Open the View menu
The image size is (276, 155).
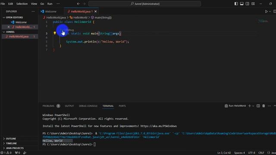[x=34, y=4]
